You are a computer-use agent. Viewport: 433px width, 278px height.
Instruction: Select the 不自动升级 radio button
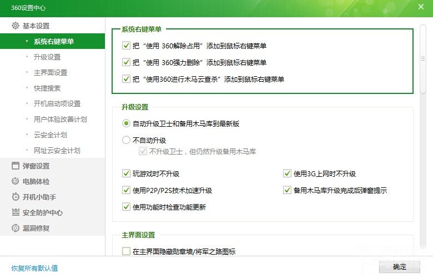coord(126,140)
